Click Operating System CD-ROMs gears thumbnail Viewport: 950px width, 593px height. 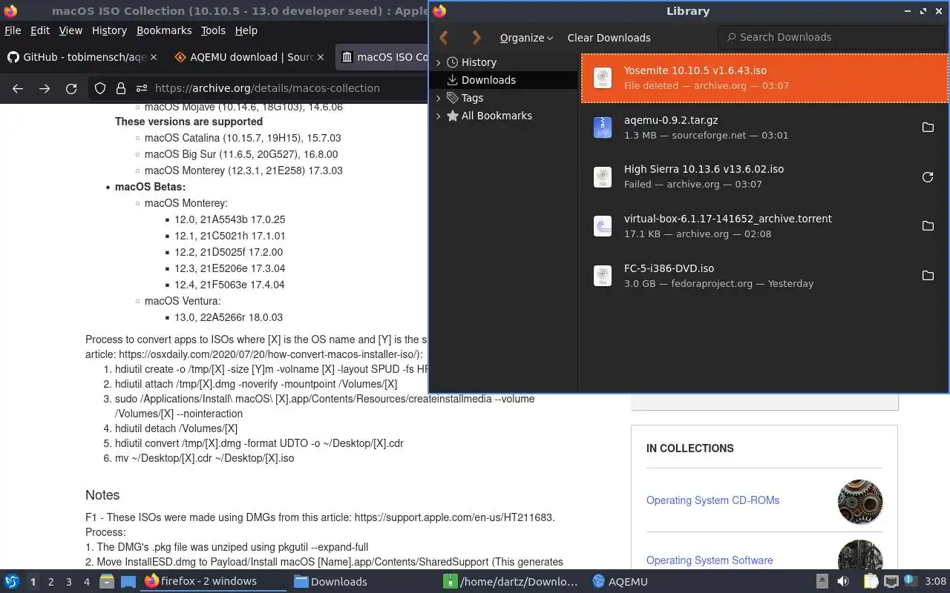tap(860, 502)
